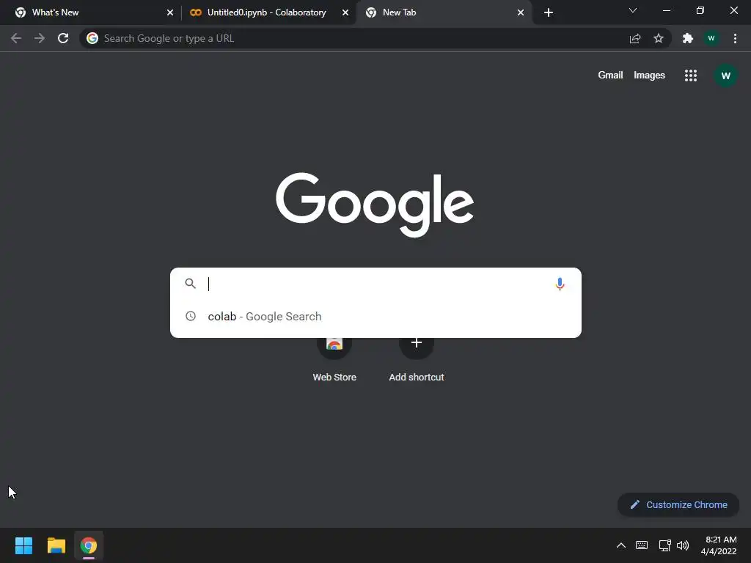
Task: Start voice search with the microphone
Action: tap(560, 284)
